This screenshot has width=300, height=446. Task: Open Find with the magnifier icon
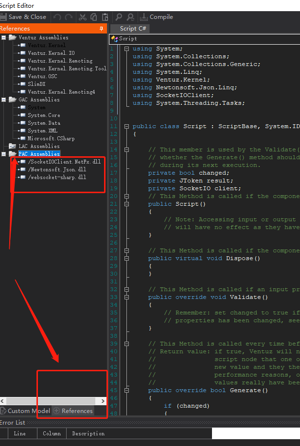119,17
